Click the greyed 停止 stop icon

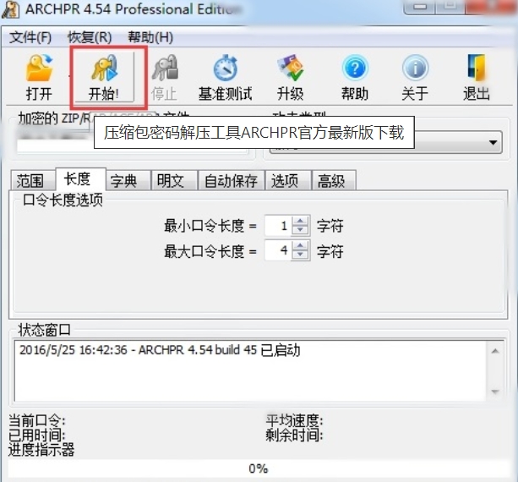(x=164, y=78)
